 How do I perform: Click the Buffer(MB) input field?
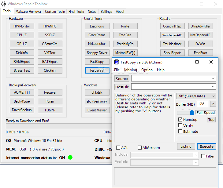coord(203,104)
